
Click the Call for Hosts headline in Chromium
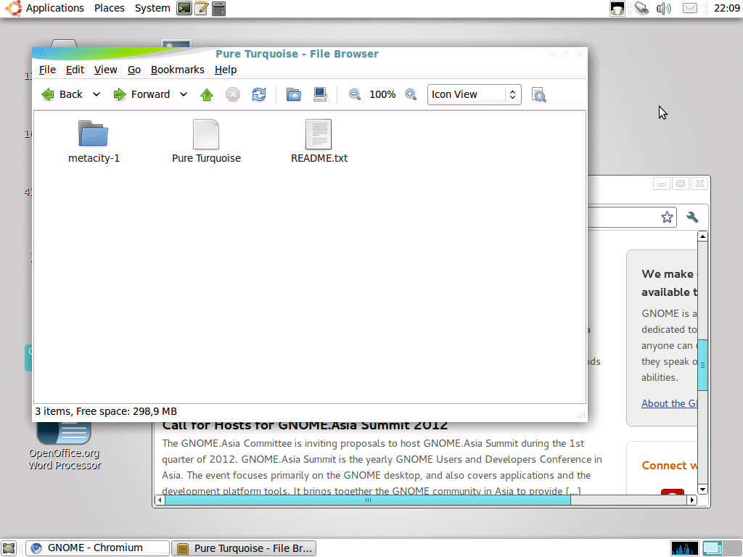click(x=305, y=426)
